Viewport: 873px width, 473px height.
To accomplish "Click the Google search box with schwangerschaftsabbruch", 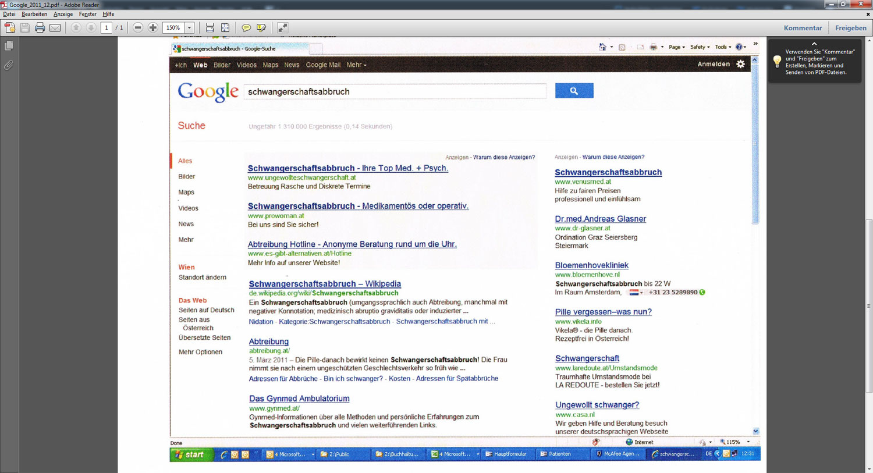I will click(x=395, y=91).
